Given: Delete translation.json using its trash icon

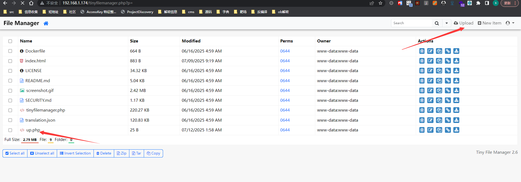Looking at the screenshot, I should point(422,120).
